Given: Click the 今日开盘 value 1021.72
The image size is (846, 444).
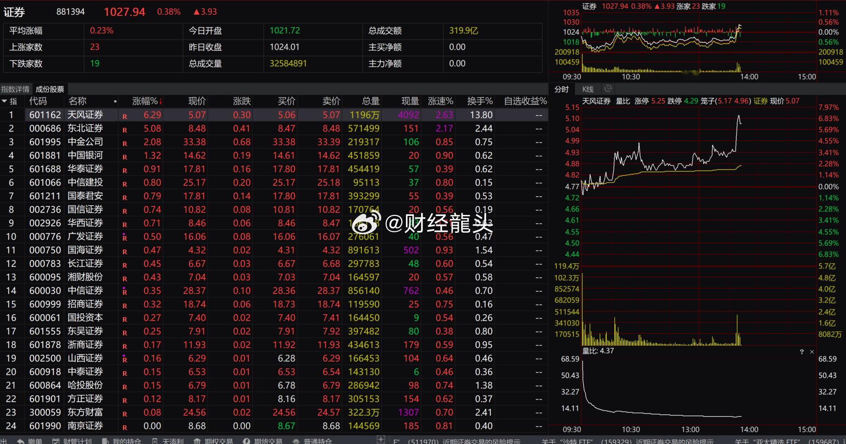Looking at the screenshot, I should [285, 31].
